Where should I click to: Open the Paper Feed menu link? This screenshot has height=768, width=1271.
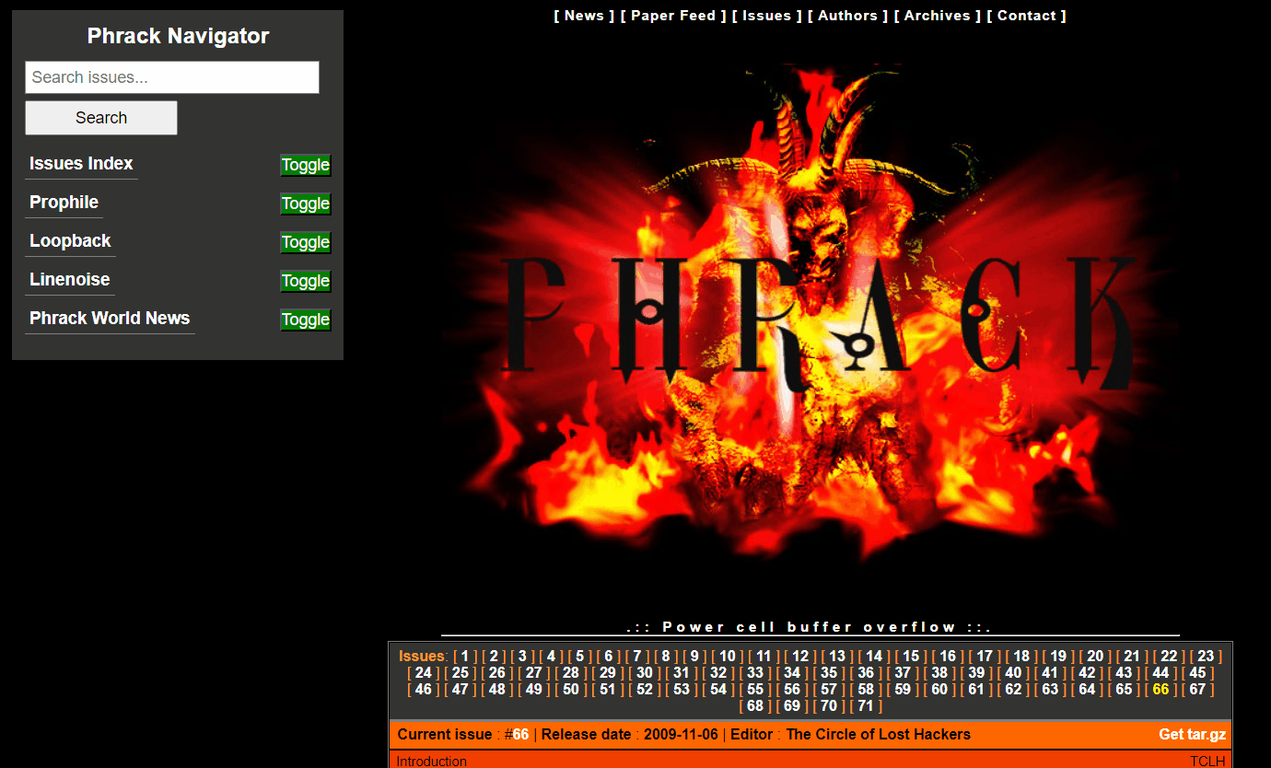click(672, 16)
